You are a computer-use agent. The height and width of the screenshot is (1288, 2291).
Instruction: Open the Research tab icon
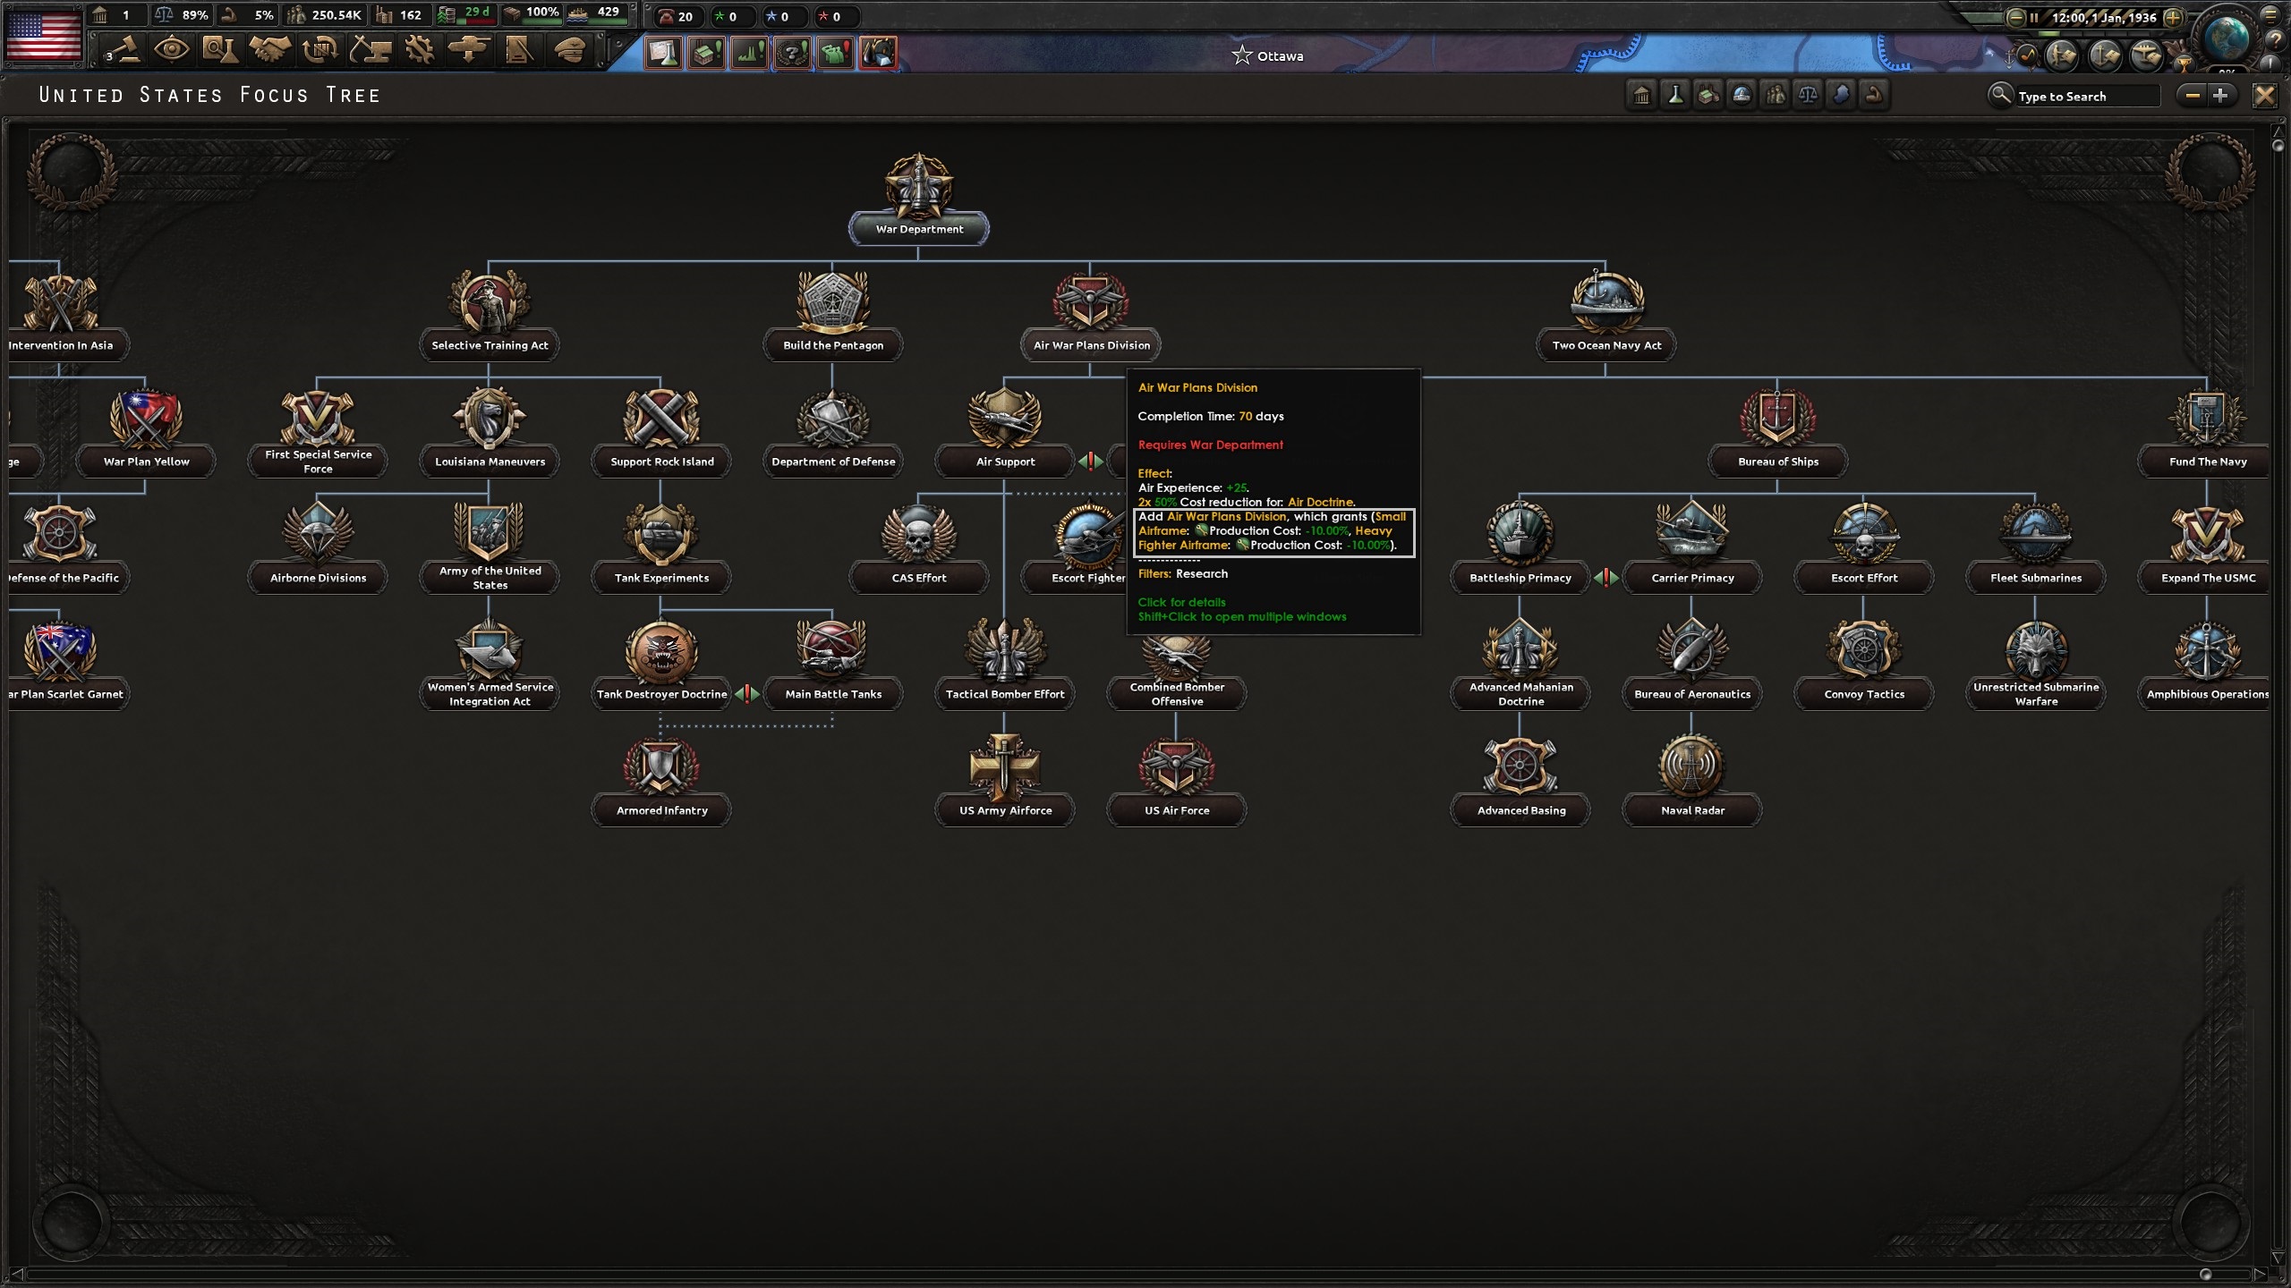coord(220,50)
